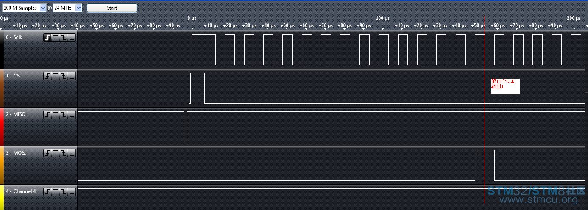Viewport: 588px width, 210px height.
Task: Set high-level trigger on MOSI channel
Action: coord(56,153)
